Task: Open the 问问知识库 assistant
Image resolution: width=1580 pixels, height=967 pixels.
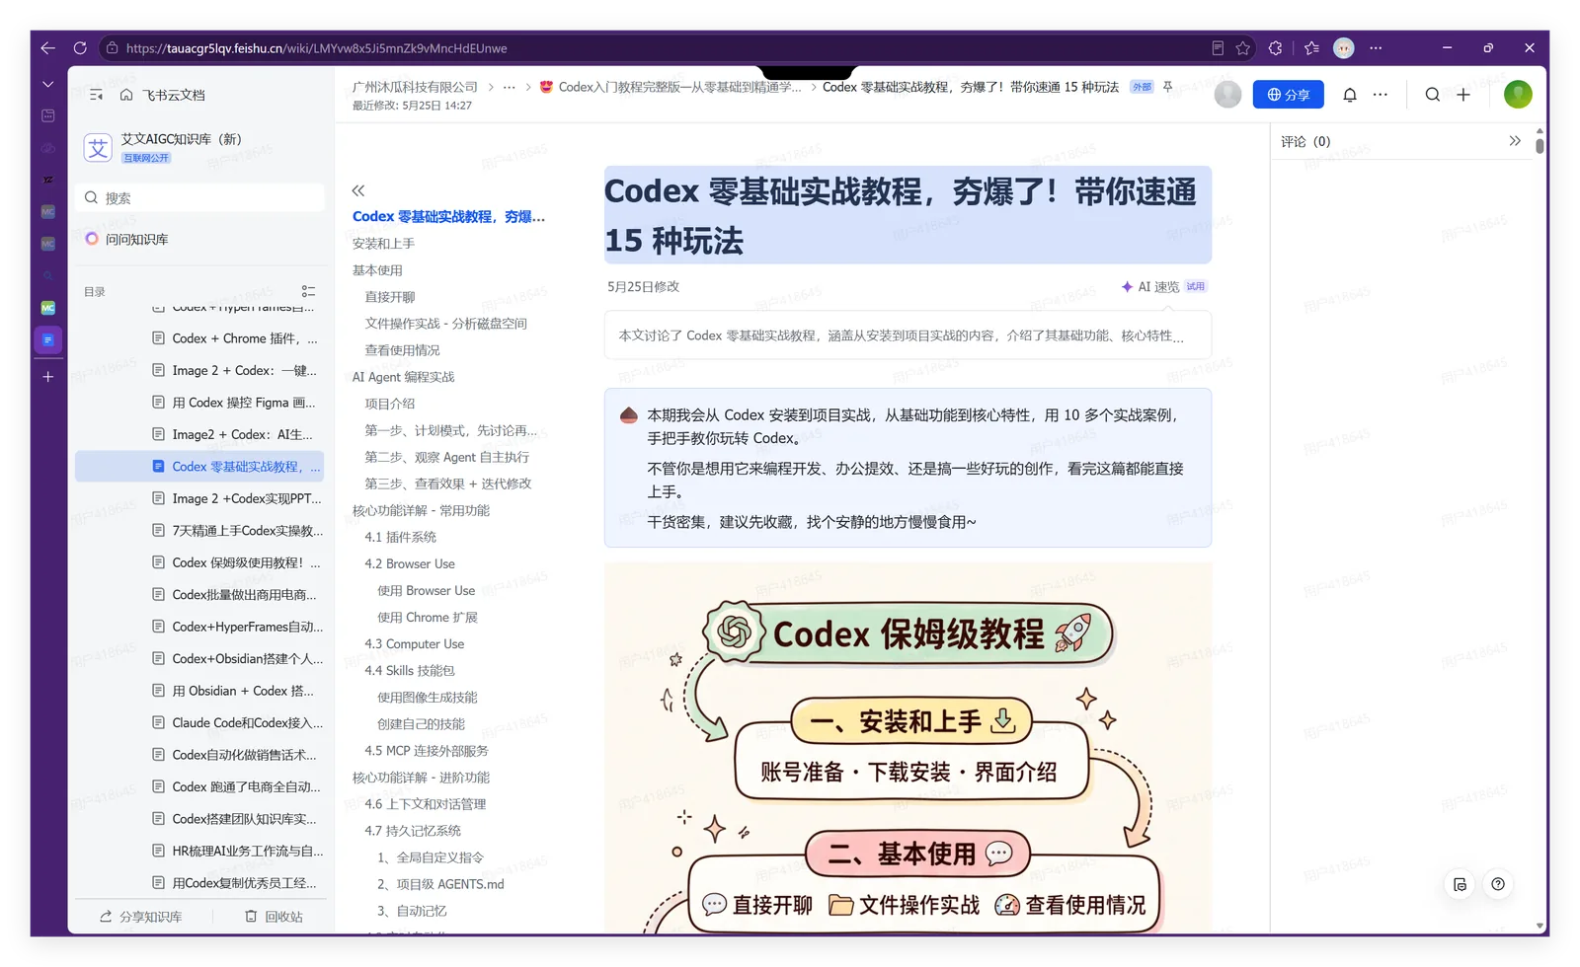Action: coord(126,239)
